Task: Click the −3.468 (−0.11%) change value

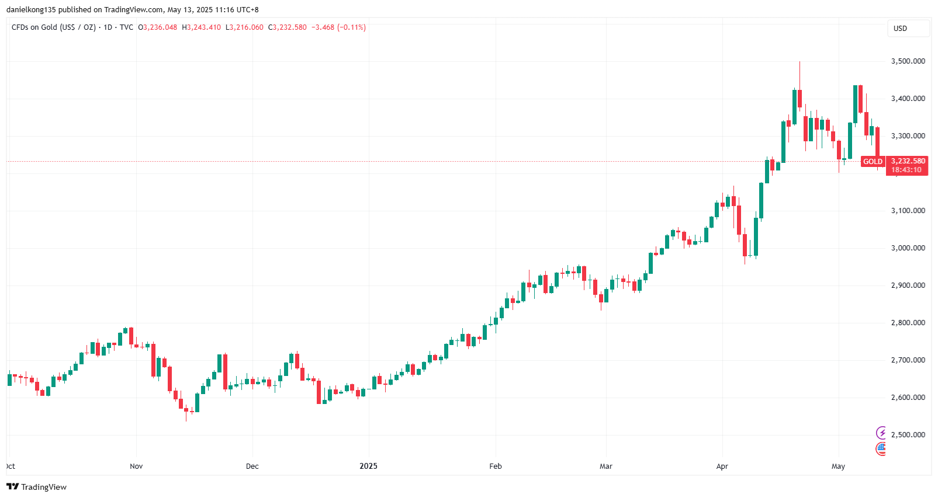Action: click(338, 27)
